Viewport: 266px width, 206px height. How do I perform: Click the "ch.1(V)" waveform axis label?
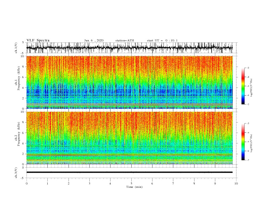click(16, 48)
